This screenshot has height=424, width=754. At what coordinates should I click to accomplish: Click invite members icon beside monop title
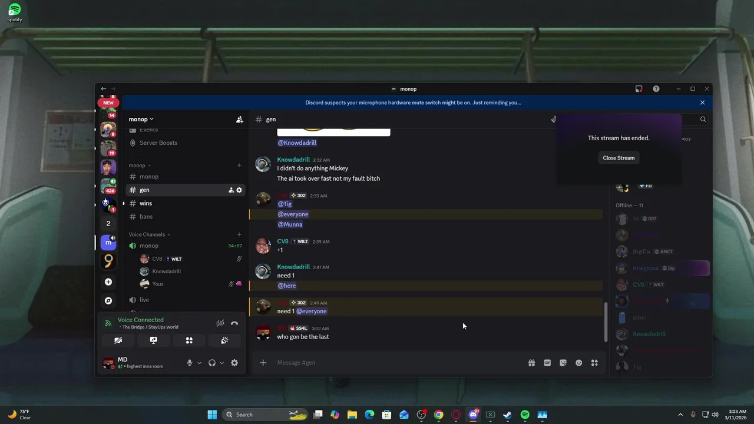click(x=239, y=120)
